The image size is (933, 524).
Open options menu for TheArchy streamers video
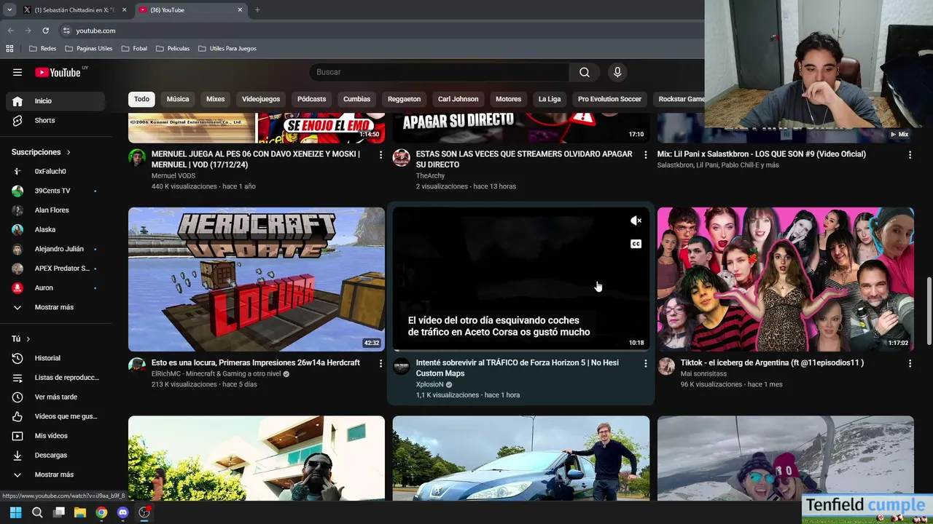tap(645, 154)
